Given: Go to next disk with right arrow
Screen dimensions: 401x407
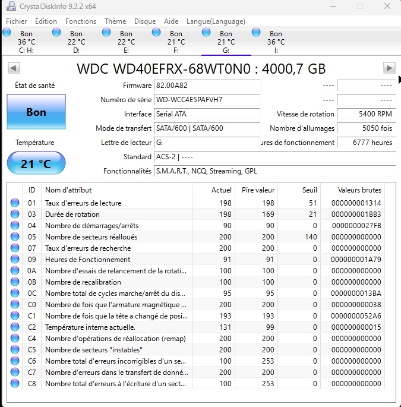Looking at the screenshot, I should click(389, 68).
